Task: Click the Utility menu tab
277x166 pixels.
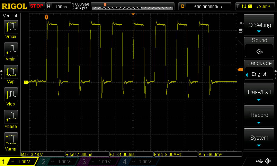Action: pyautogui.click(x=241, y=27)
